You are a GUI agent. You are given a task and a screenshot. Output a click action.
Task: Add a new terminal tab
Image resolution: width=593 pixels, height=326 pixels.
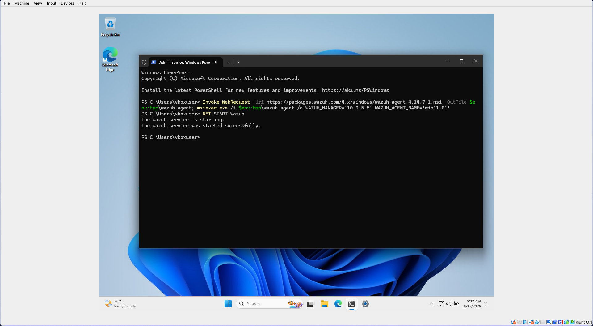229,62
